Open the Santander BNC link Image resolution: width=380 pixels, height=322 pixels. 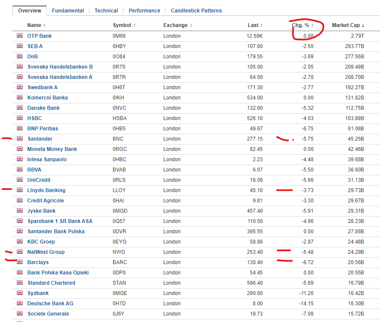(x=40, y=139)
